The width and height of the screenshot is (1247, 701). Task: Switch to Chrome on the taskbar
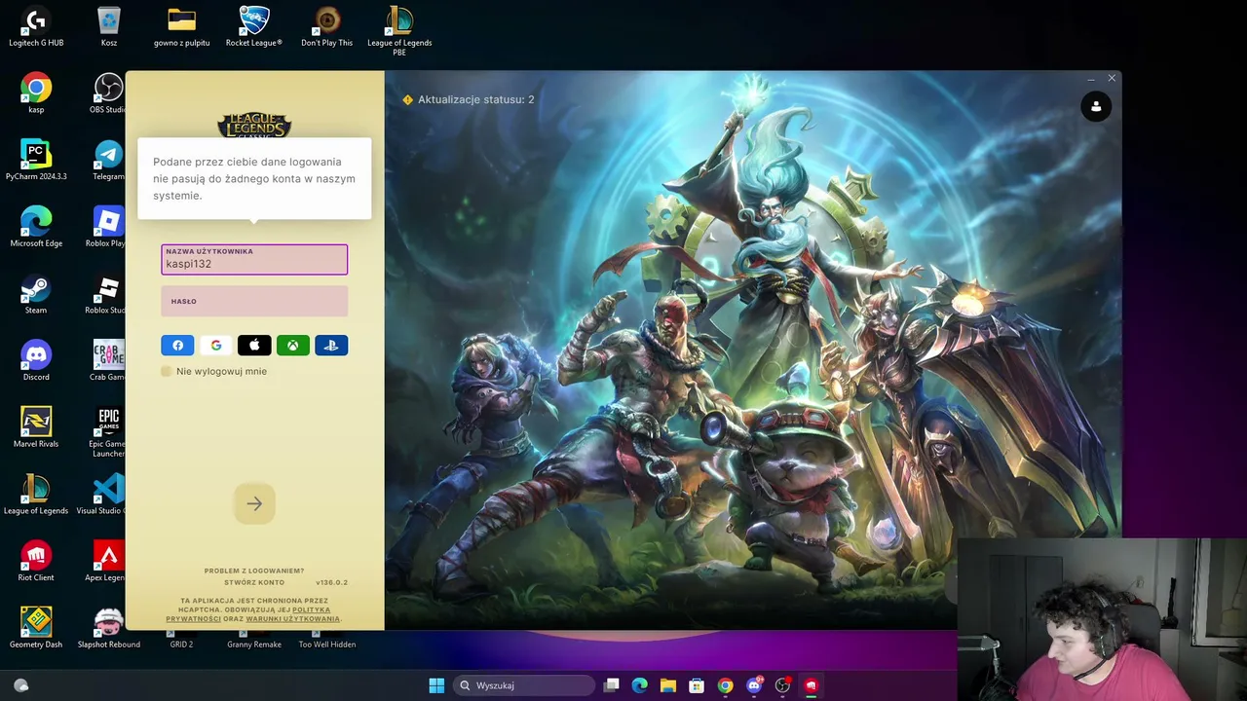(x=725, y=685)
